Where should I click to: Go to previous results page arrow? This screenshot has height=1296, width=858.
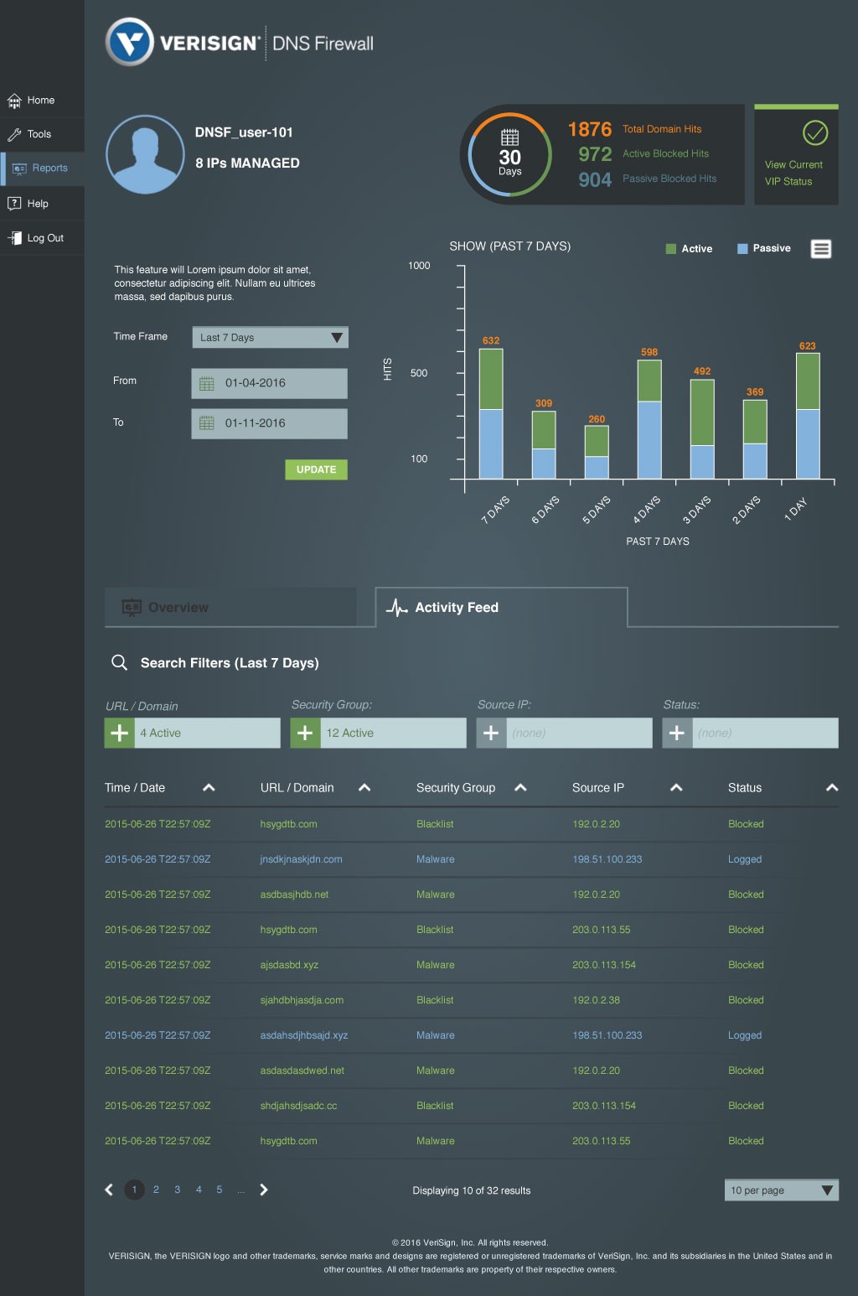point(109,1190)
